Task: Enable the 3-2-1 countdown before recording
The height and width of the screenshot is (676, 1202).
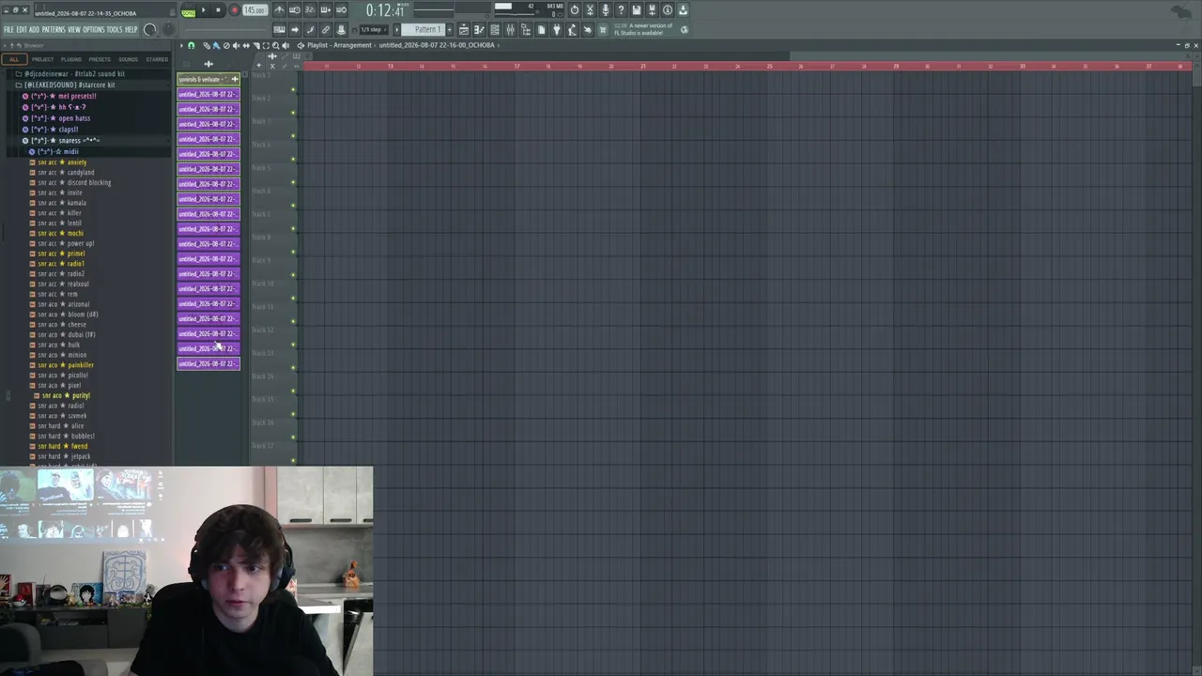Action: point(310,10)
